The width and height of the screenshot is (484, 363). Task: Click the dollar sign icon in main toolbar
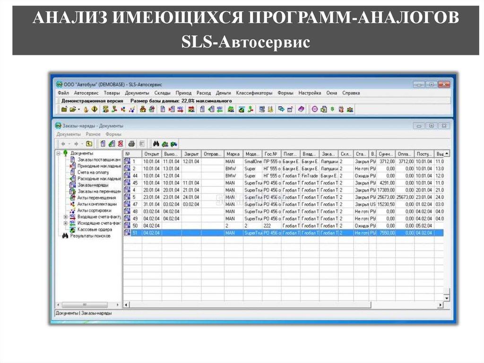click(332, 109)
